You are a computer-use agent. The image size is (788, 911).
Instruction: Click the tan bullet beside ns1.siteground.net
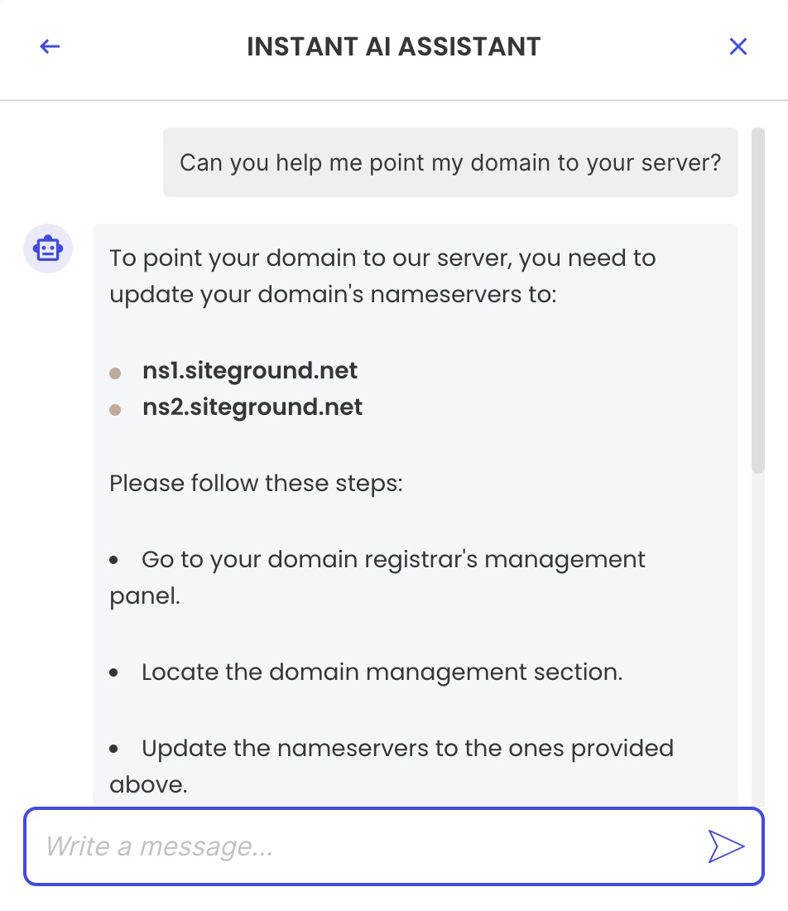(115, 373)
